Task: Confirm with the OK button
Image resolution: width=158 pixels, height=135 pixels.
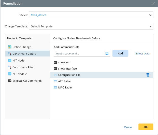Action: coord(146,127)
